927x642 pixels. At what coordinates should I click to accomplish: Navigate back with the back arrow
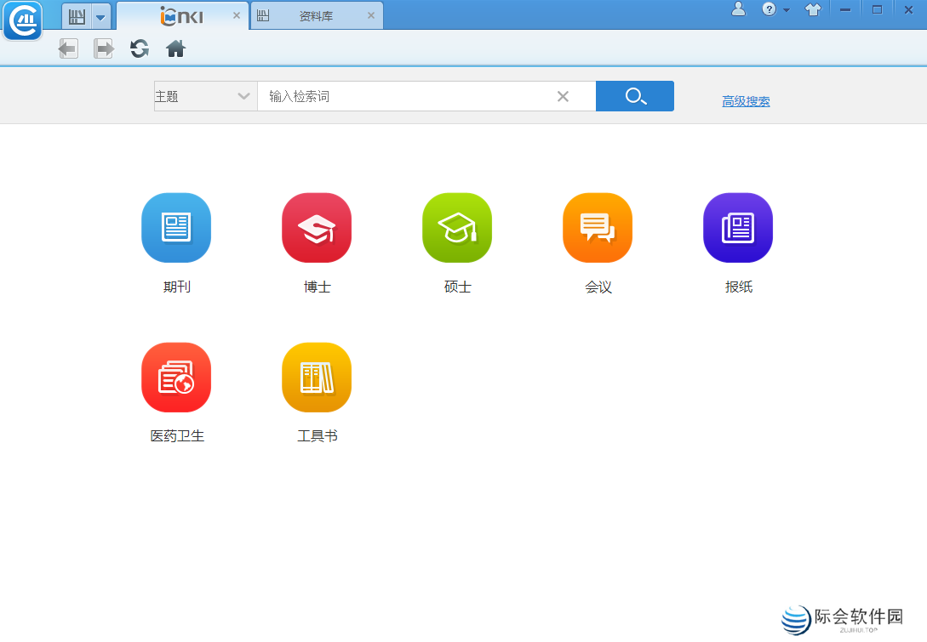click(x=67, y=48)
